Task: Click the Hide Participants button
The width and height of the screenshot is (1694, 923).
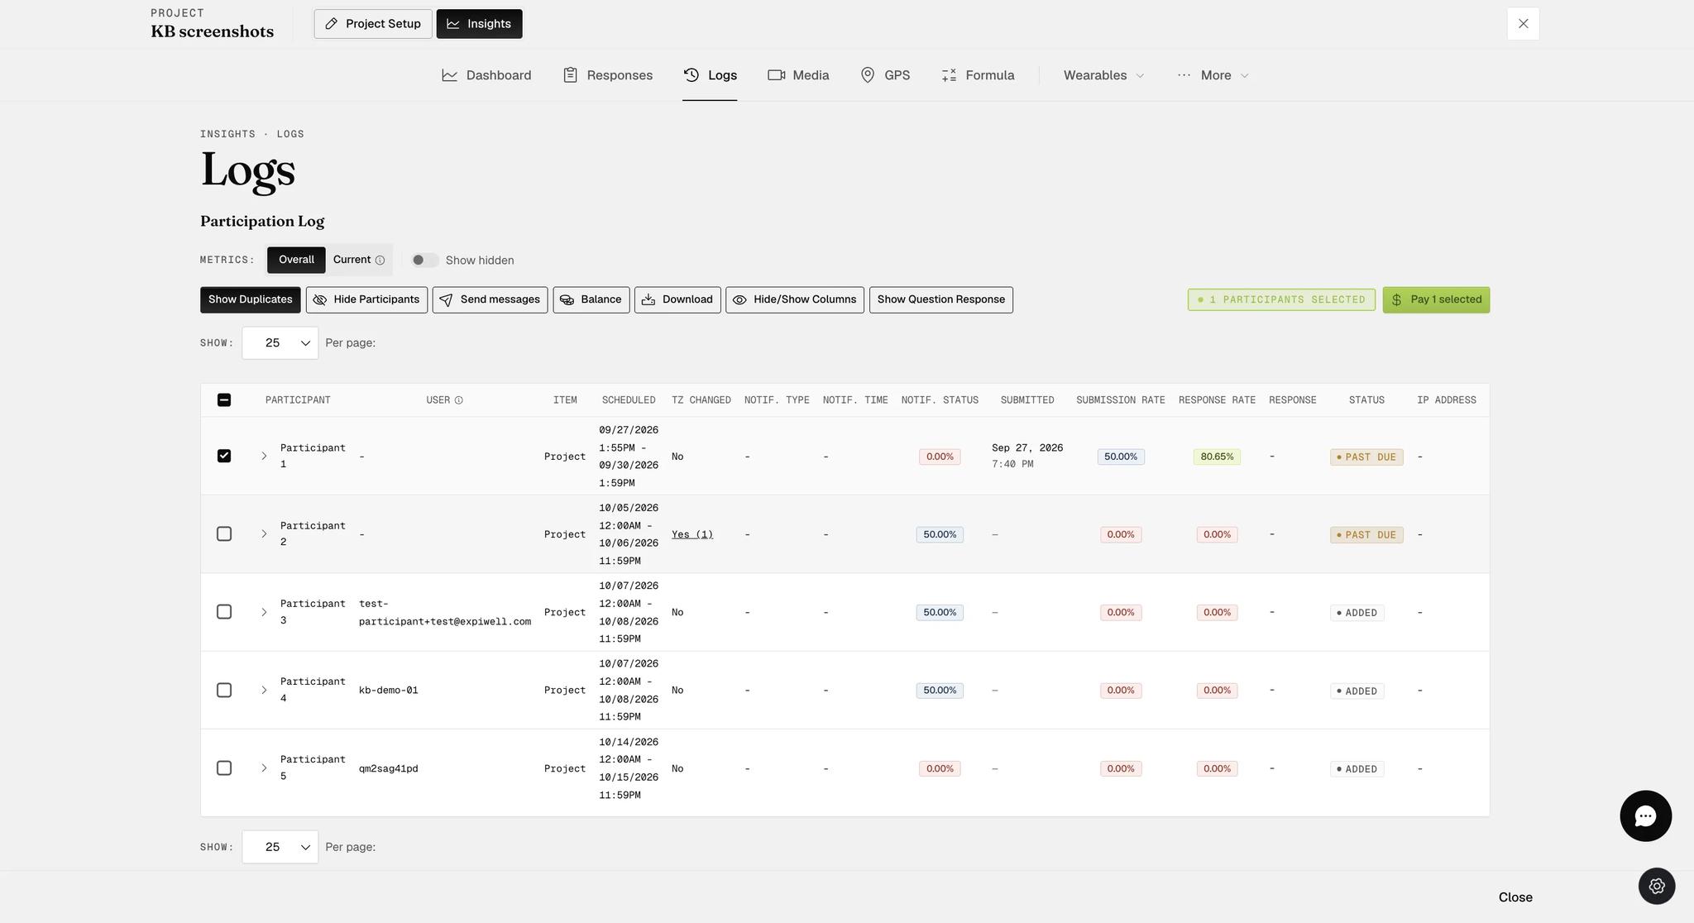Action: tap(366, 300)
